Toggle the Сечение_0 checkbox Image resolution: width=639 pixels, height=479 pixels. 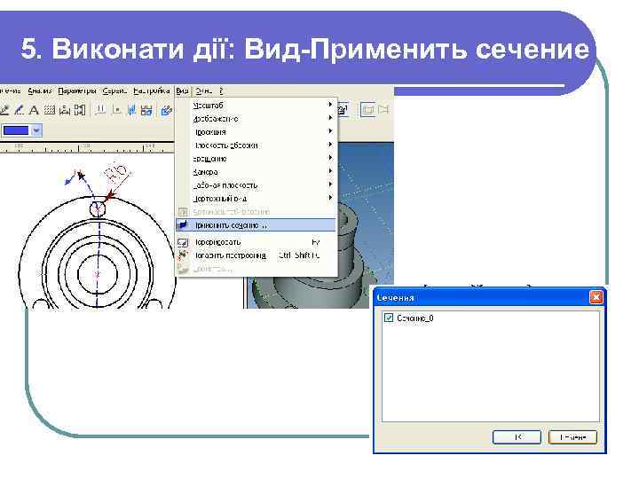389,318
